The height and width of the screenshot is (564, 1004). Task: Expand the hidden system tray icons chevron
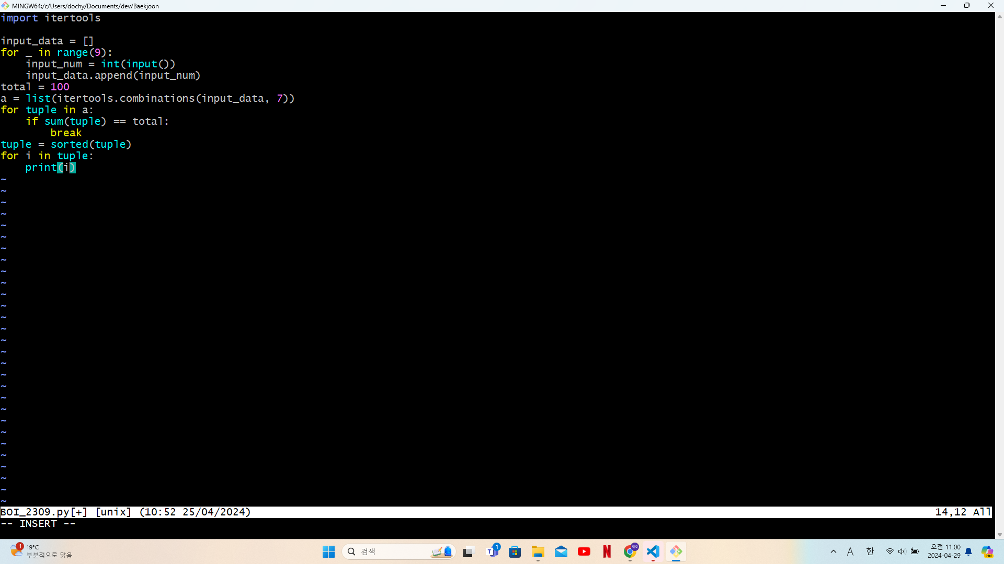pyautogui.click(x=834, y=551)
